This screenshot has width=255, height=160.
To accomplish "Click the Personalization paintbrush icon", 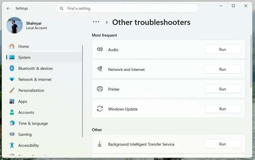I will [x=12, y=90].
